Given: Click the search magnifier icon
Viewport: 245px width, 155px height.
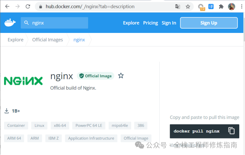Looking at the screenshot, I should (x=26, y=23).
